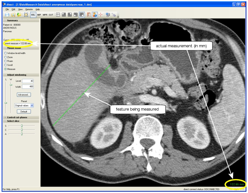Click the networked computers icon

(108, 15)
